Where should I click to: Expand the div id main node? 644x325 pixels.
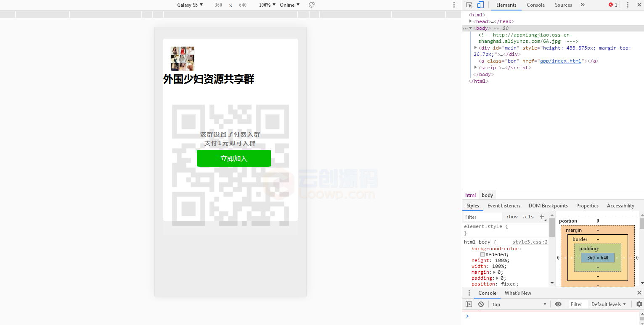(476, 48)
